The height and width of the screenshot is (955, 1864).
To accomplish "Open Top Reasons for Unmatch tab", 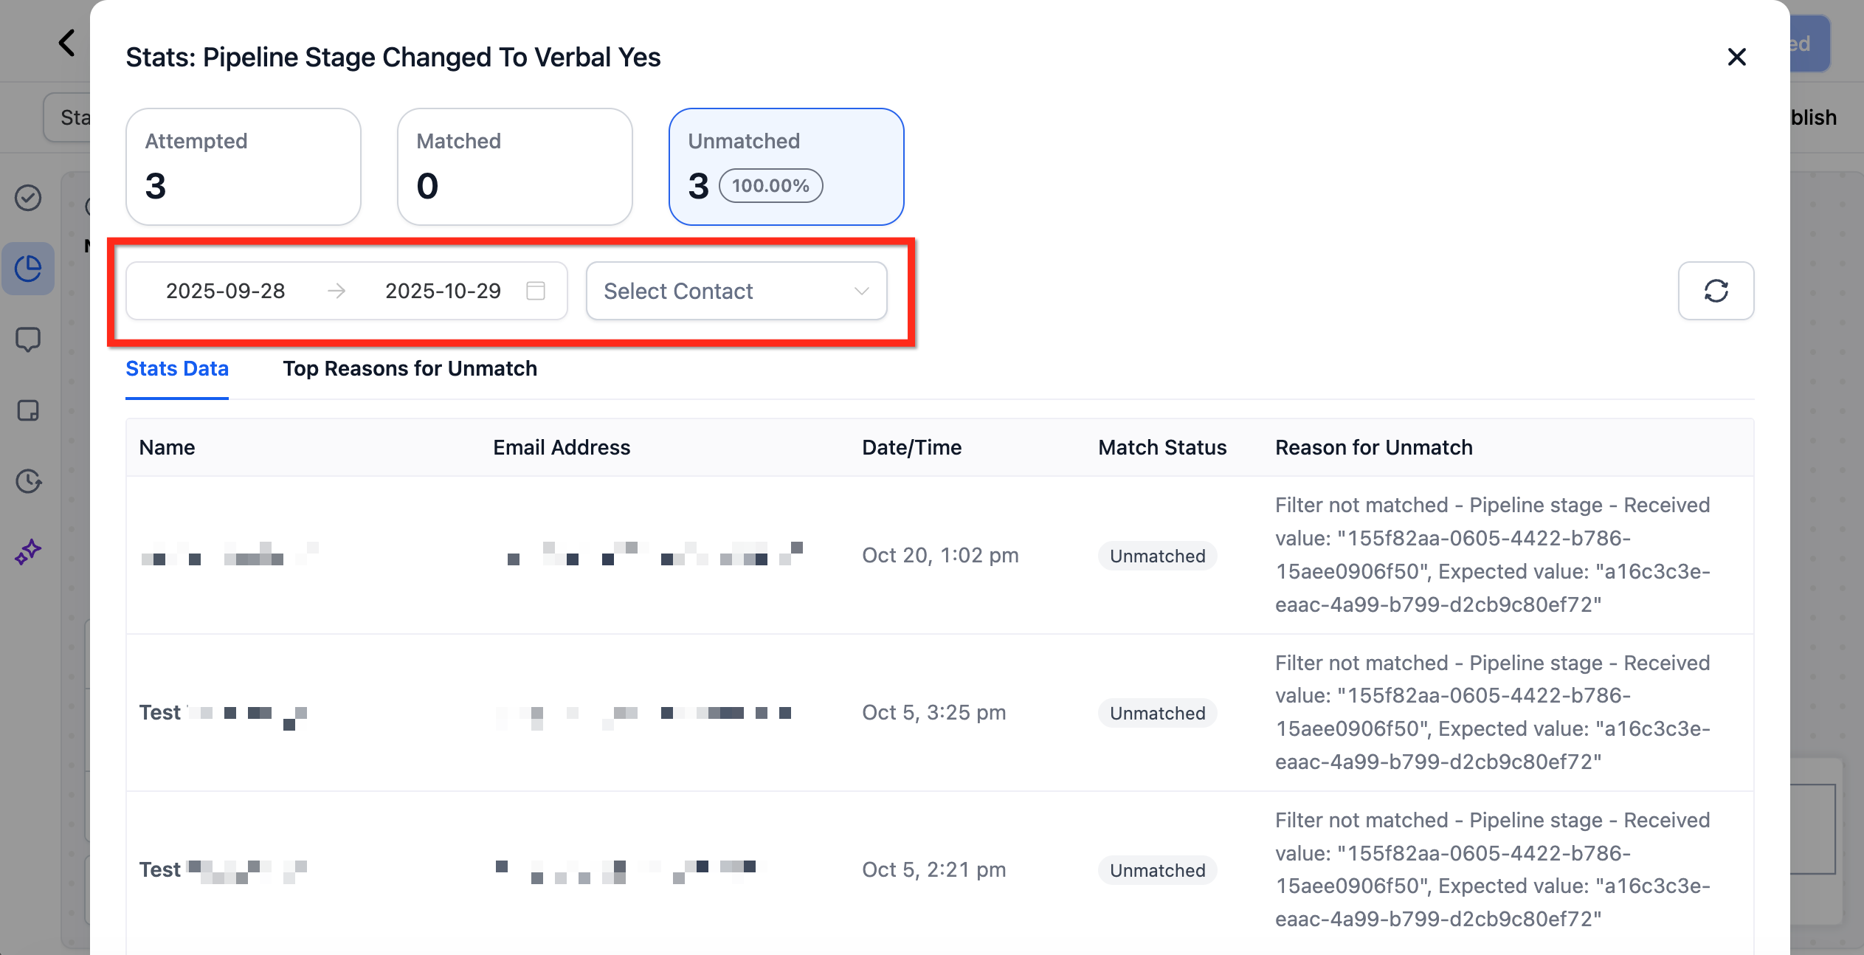I will pos(410,368).
